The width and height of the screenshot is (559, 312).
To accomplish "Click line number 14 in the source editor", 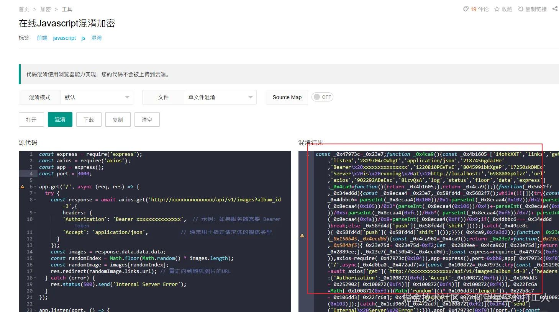I will (x=30, y=252).
